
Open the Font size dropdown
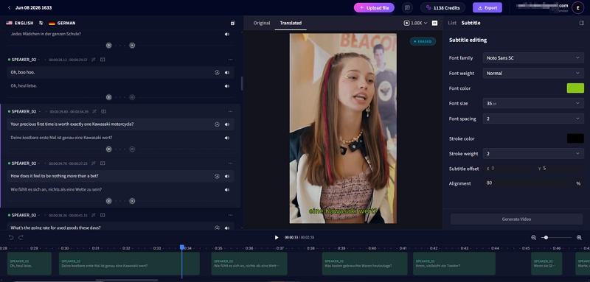pos(533,103)
